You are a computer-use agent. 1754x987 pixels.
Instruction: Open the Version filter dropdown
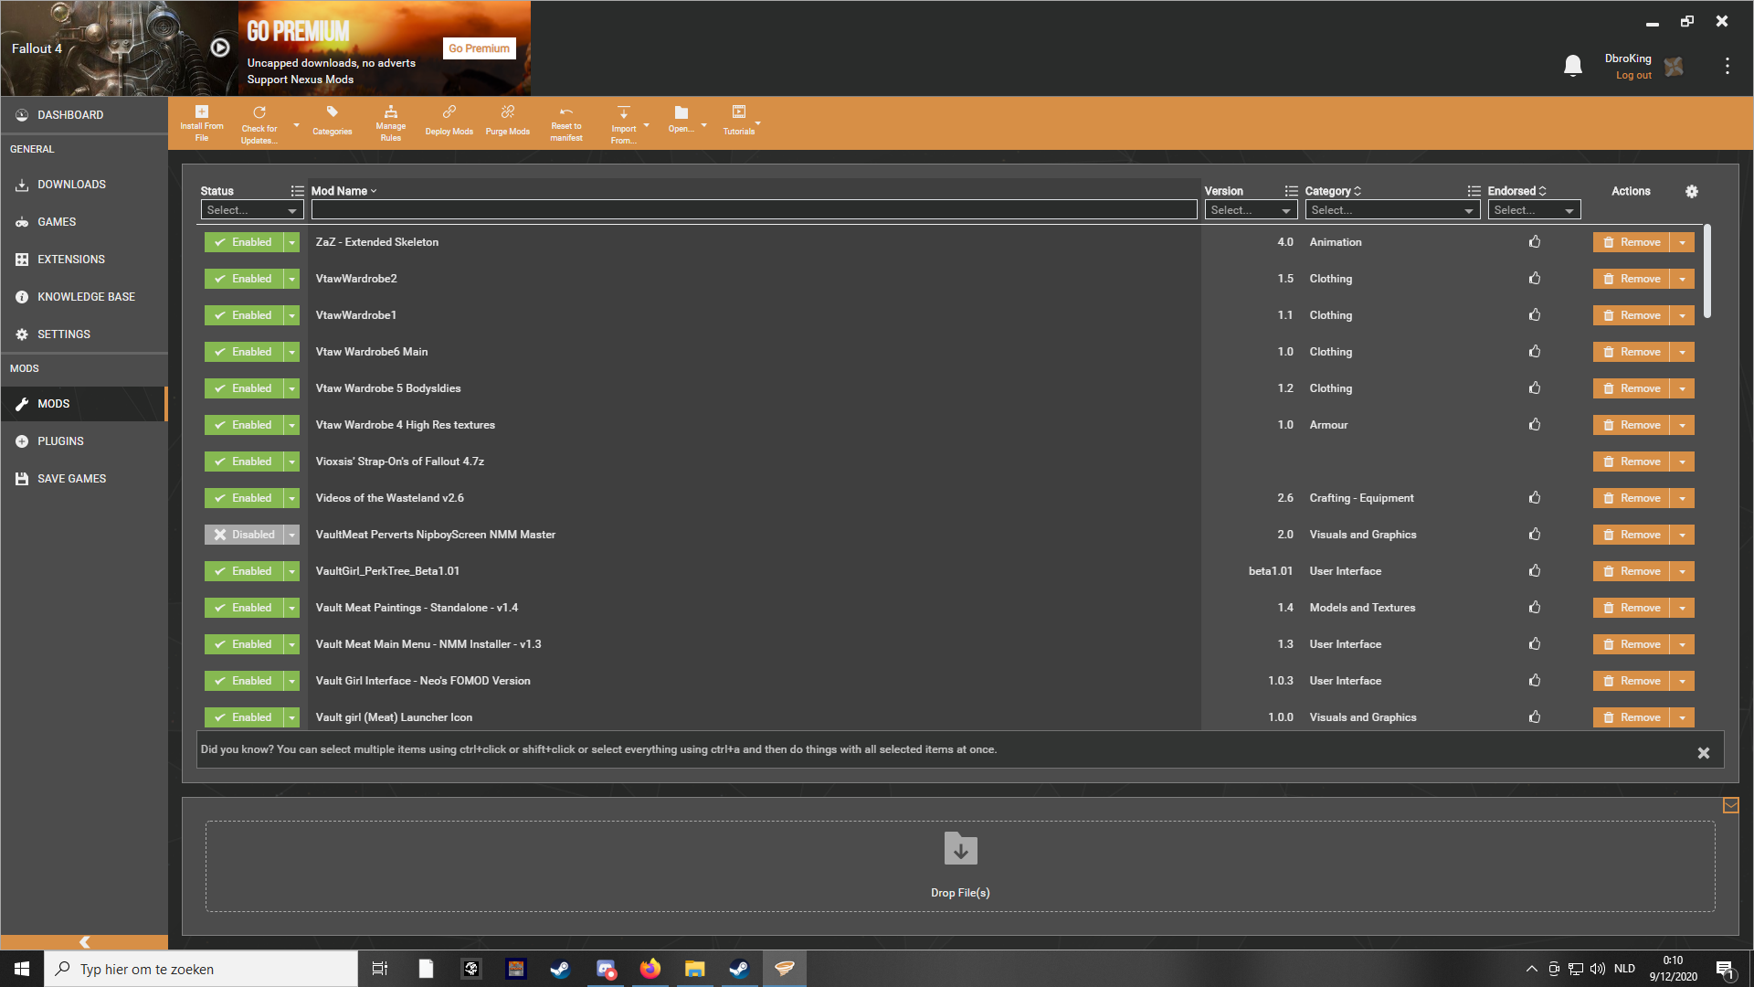pyautogui.click(x=1251, y=210)
